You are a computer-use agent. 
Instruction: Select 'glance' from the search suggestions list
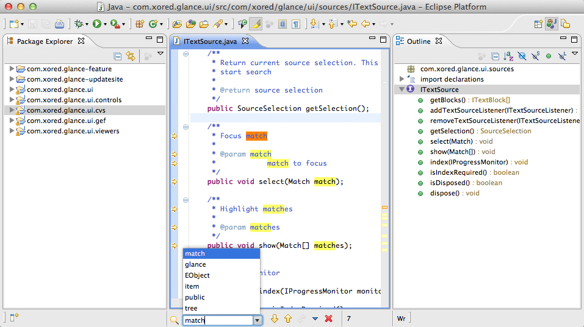tap(195, 264)
